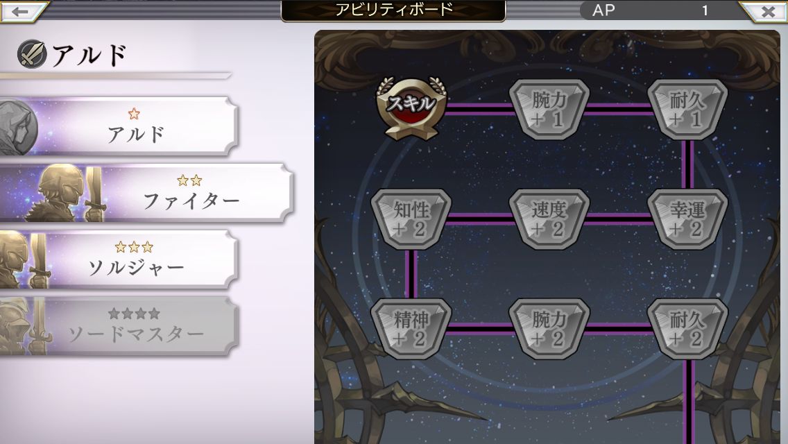Select the bottom-row 腕力+2 ability node

549,329
